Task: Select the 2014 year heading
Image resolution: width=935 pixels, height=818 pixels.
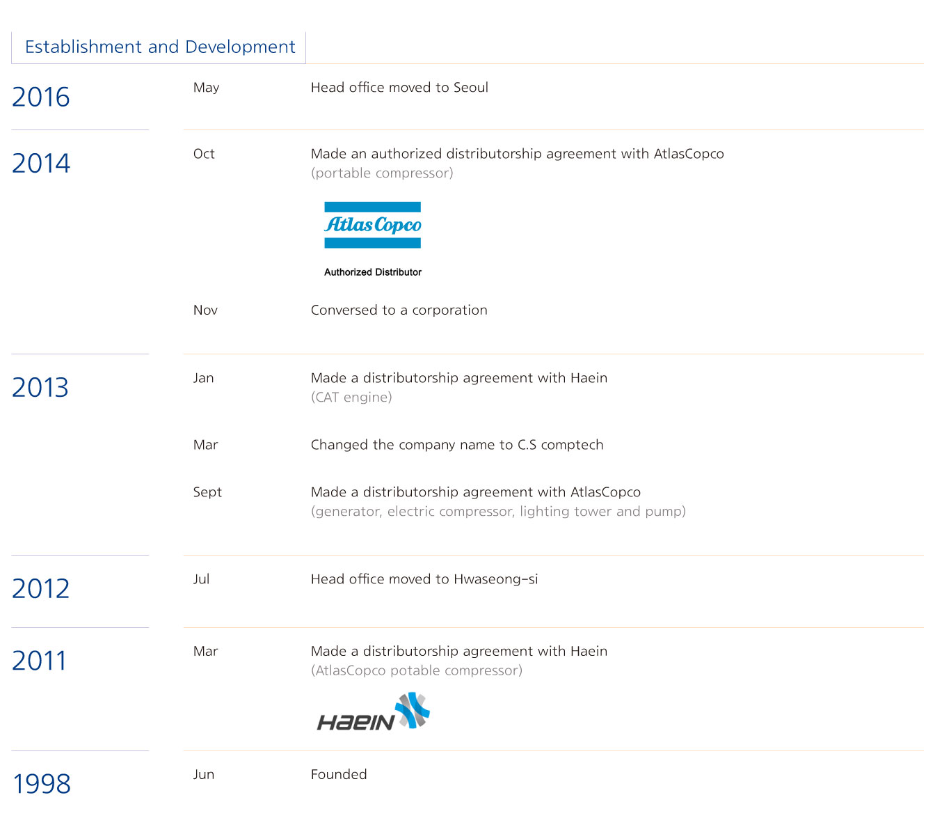Action: [41, 164]
